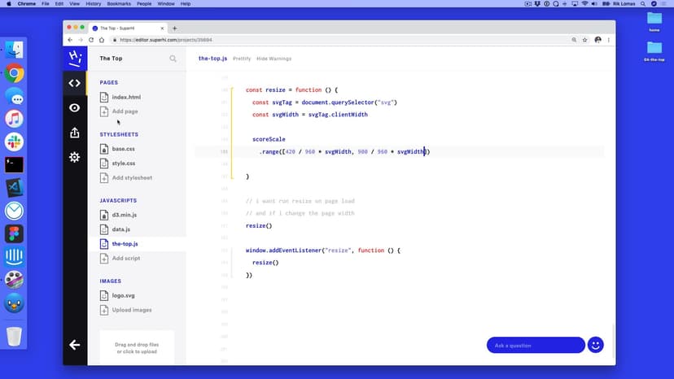Click Add stylesheet option
The height and width of the screenshot is (379, 674).
(x=131, y=177)
